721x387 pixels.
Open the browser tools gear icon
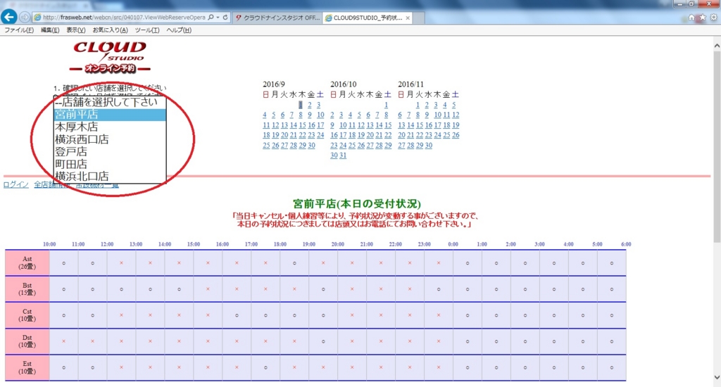point(713,18)
